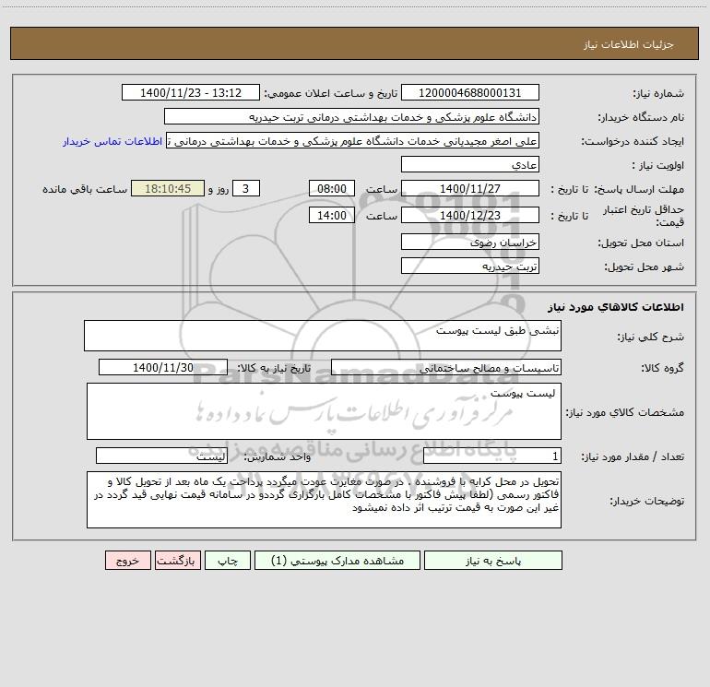This screenshot has width=710, height=687.
Task: Click the quantity field showing 1
Action: [x=492, y=456]
